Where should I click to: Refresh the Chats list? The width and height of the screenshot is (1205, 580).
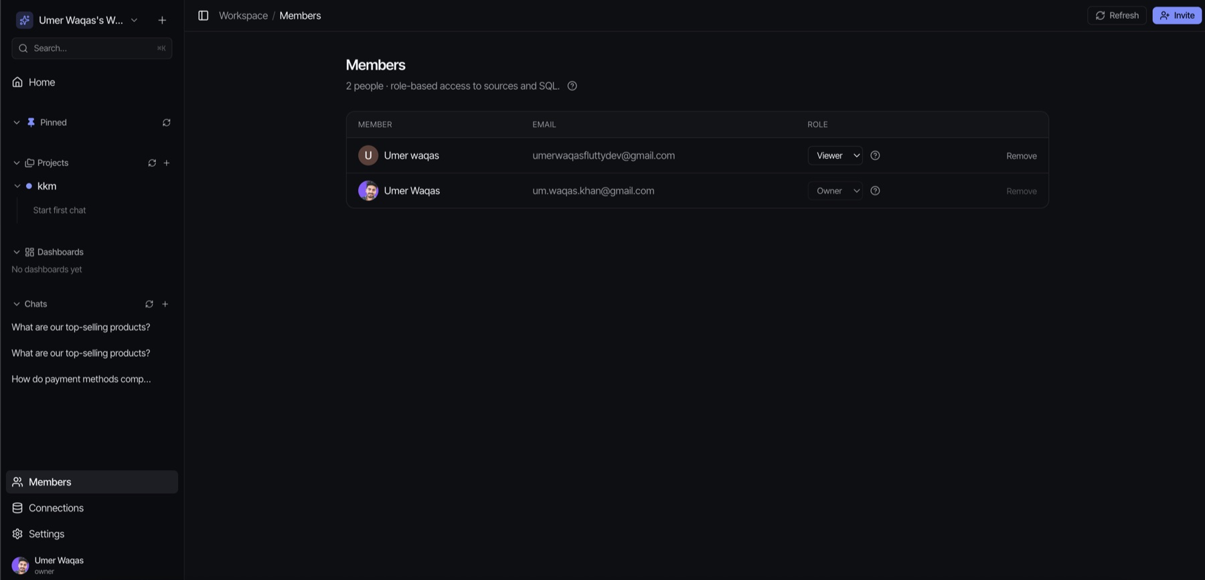(149, 304)
